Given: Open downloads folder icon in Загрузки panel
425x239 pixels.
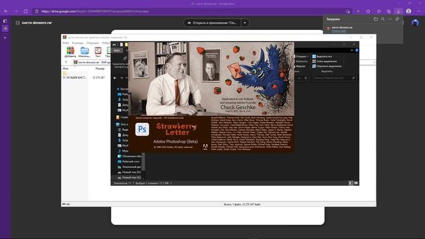Looking at the screenshot, I should click(x=376, y=19).
